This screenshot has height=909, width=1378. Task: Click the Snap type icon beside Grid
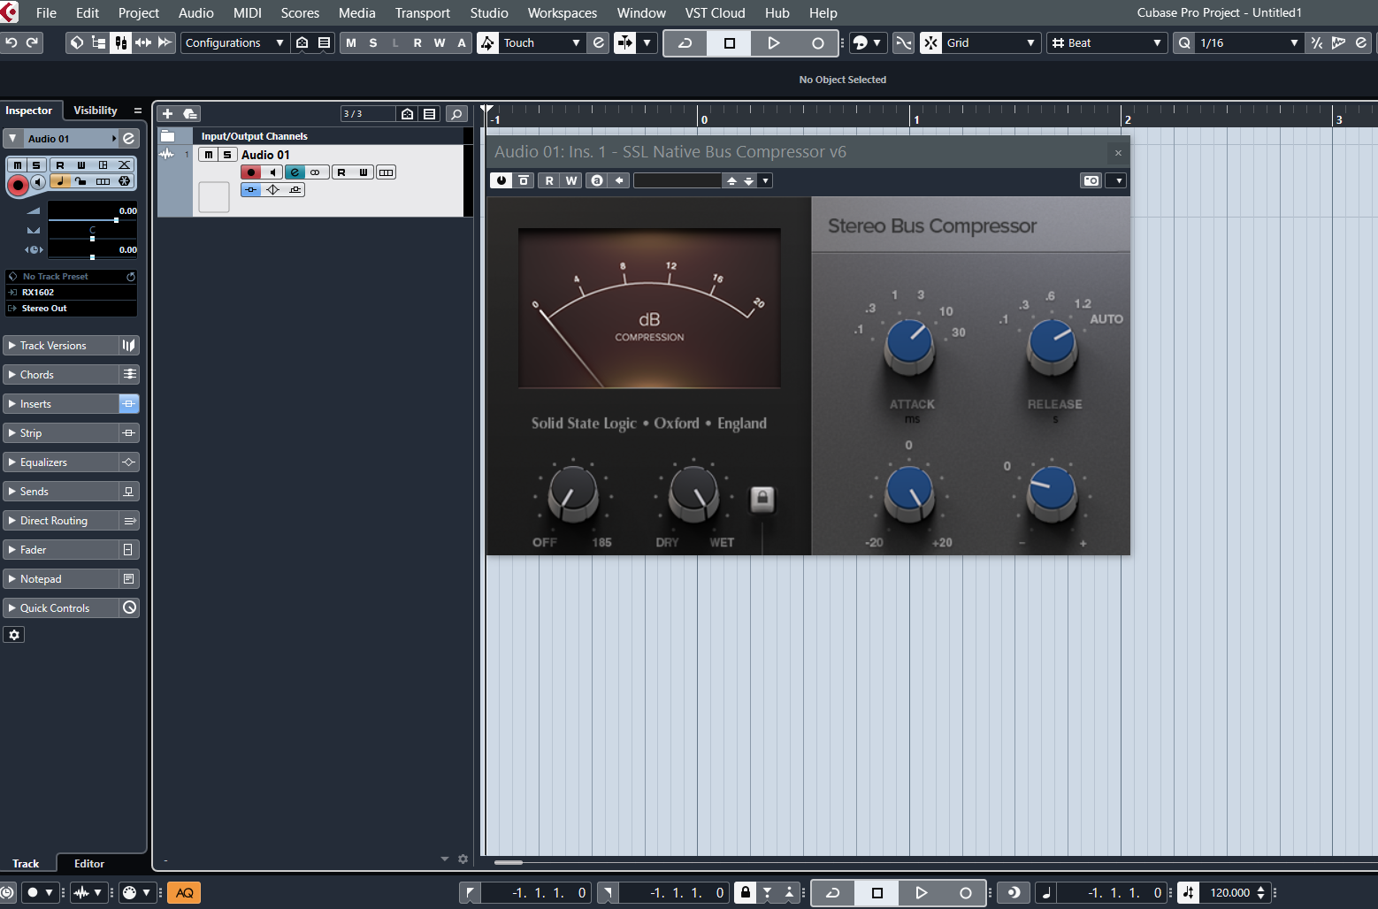tap(930, 42)
